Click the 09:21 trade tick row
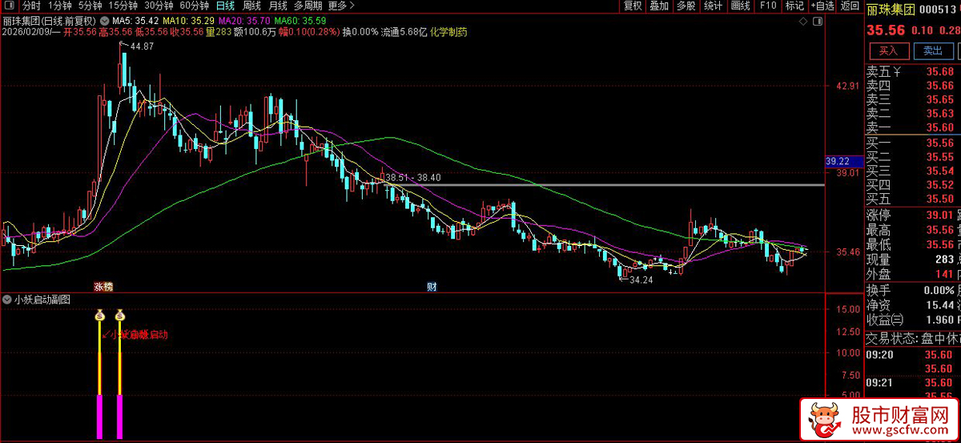 tap(913, 383)
